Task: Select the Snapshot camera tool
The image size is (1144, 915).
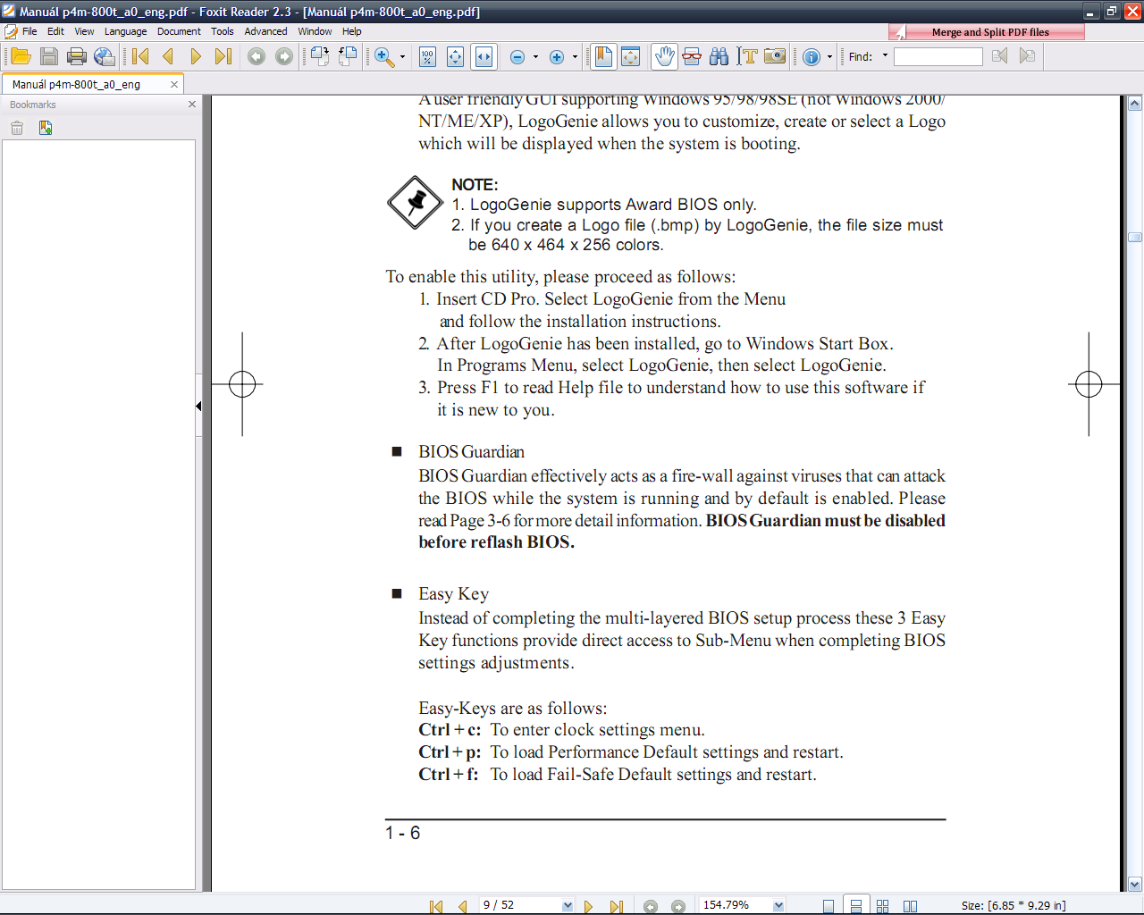Action: click(x=775, y=56)
